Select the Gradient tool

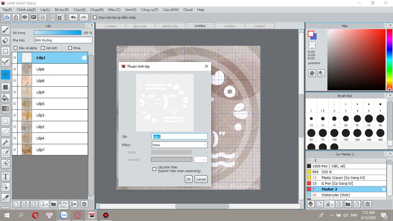coord(5,109)
